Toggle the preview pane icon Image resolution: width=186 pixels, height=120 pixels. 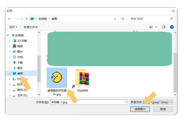coord(163,27)
